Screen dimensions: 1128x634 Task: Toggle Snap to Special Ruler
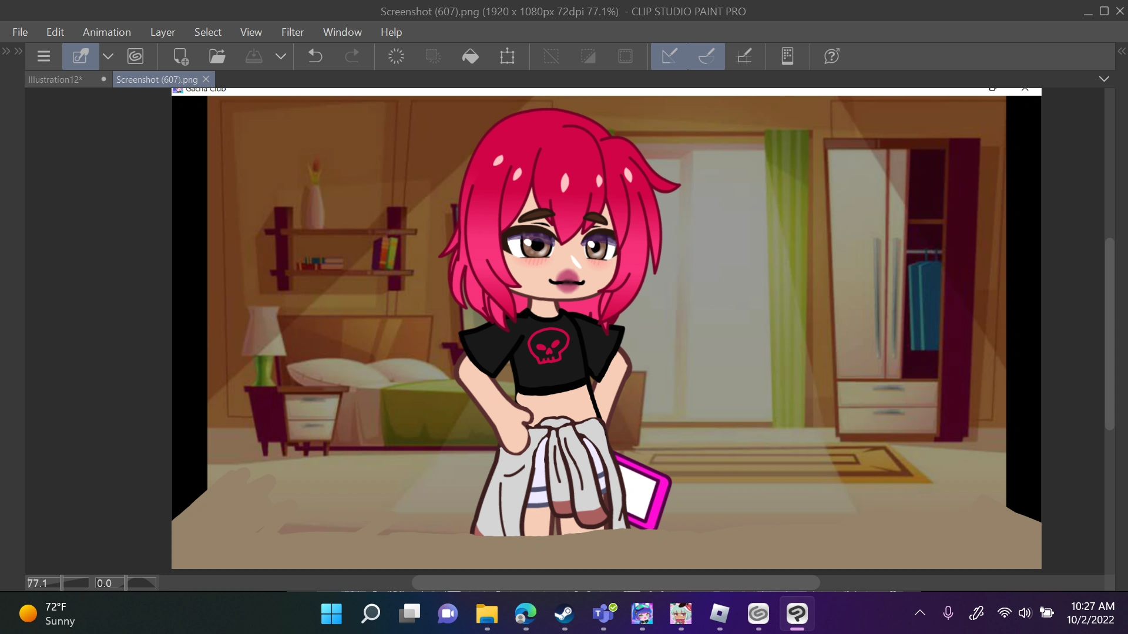point(706,56)
